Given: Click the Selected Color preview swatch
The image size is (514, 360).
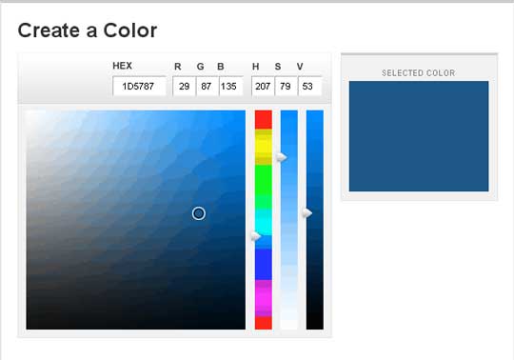Looking at the screenshot, I should 419,136.
